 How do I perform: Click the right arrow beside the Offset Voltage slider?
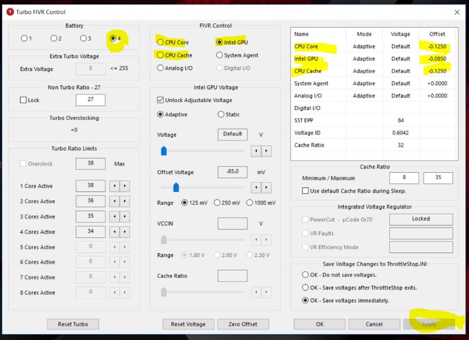[x=266, y=187]
